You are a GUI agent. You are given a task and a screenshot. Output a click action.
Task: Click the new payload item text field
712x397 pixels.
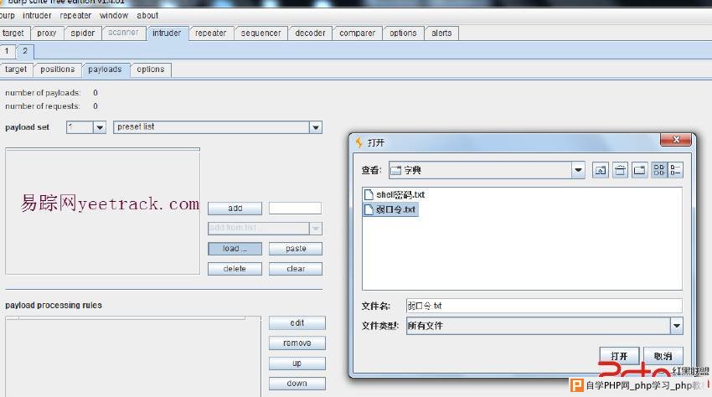coord(295,208)
